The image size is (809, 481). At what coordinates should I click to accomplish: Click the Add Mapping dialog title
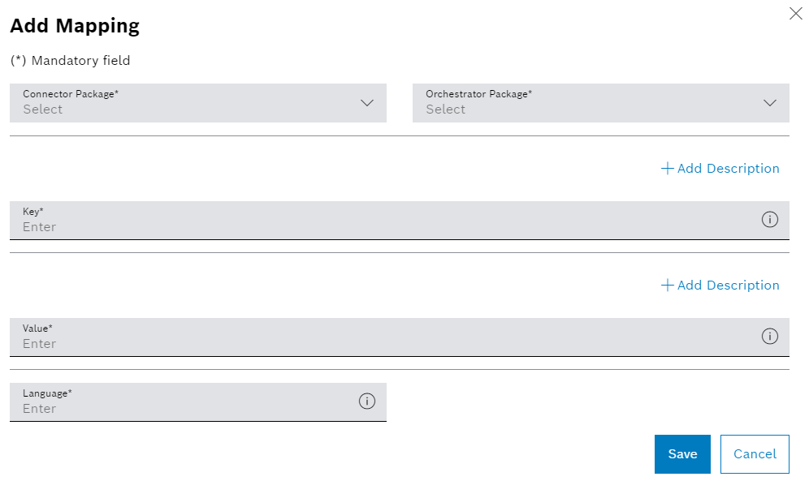pos(74,25)
